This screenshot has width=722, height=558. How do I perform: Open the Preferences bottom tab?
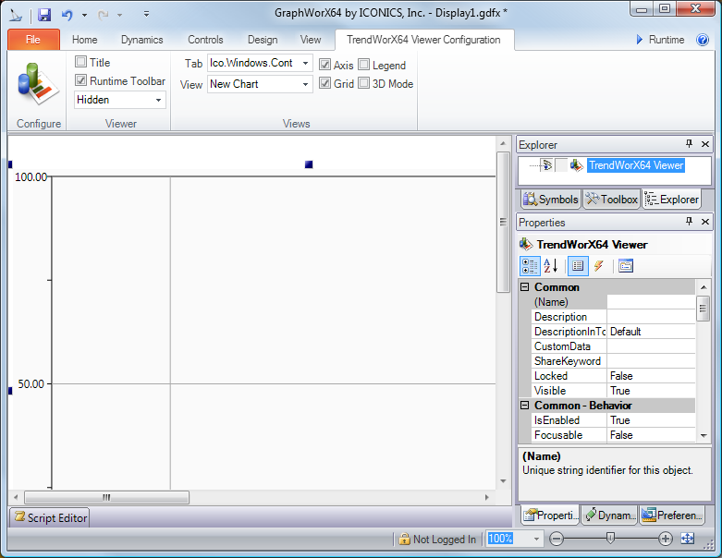pos(672,515)
